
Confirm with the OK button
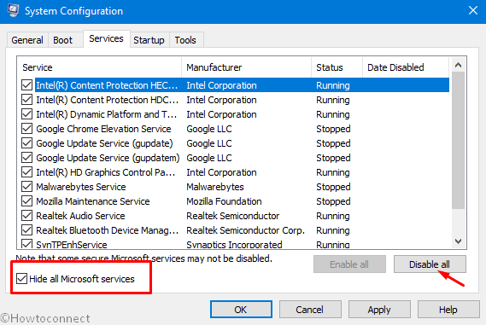[241, 309]
